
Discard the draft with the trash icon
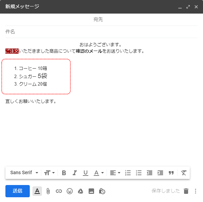tap(186, 191)
